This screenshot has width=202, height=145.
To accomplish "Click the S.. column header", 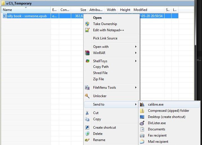I will 168,10.
